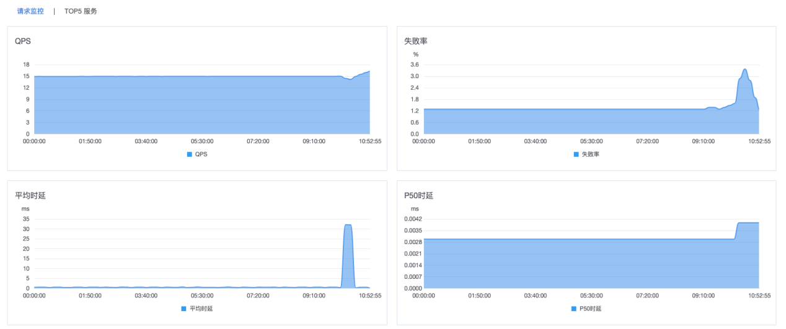
Task: Click 00:00:00 on the 失败率 chart axis
Action: tap(424, 141)
